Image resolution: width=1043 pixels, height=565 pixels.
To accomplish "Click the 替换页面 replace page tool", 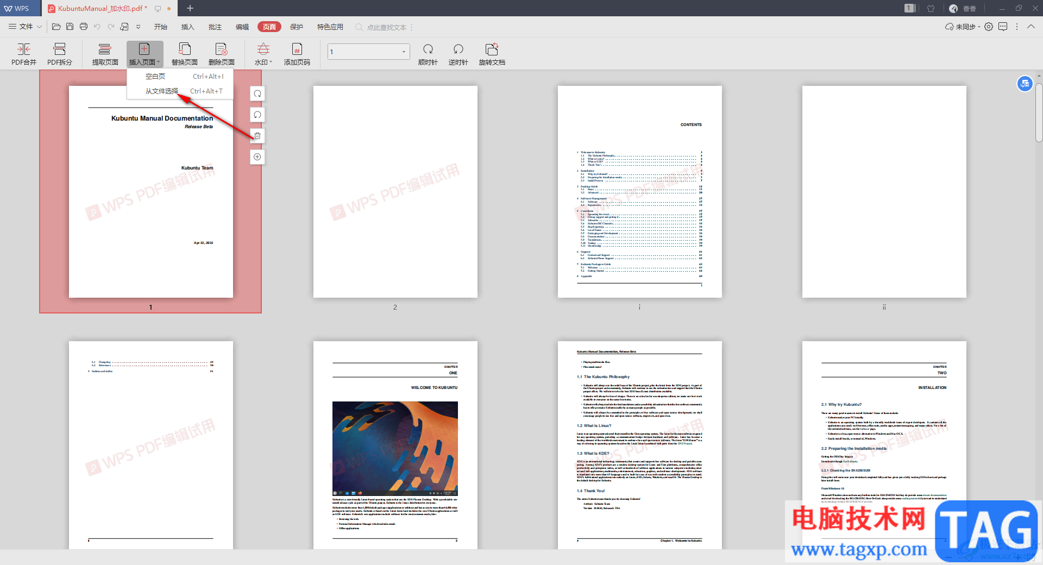I will click(185, 54).
